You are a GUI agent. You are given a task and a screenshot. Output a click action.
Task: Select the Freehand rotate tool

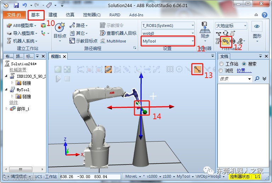(225, 33)
